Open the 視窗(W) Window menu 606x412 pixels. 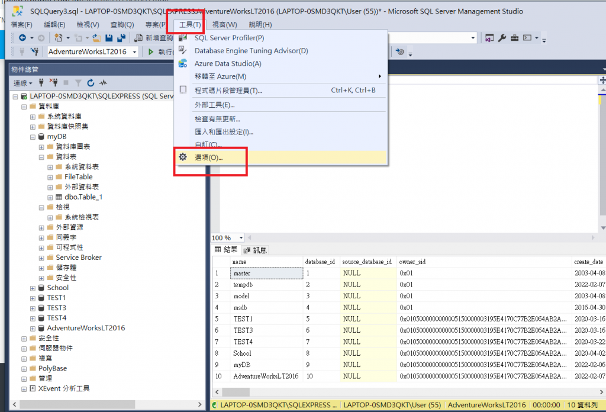tap(224, 25)
